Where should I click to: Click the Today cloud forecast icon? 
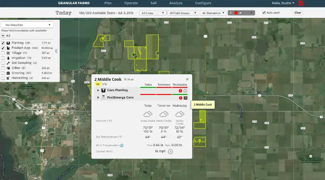tap(148, 114)
